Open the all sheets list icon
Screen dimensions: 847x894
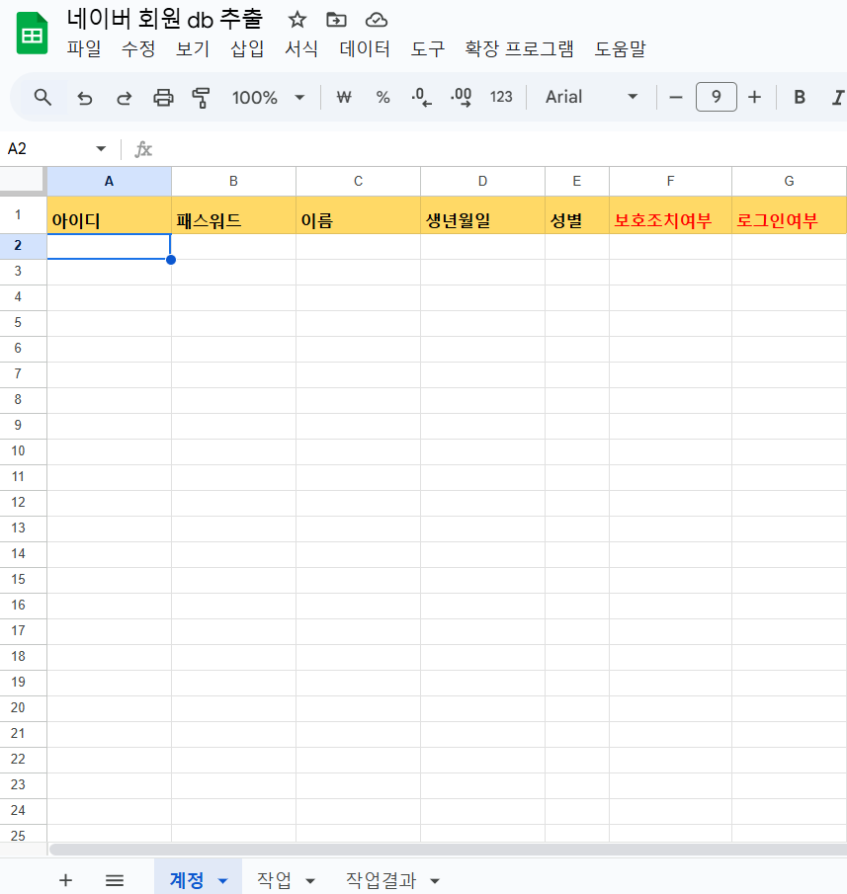click(x=115, y=880)
